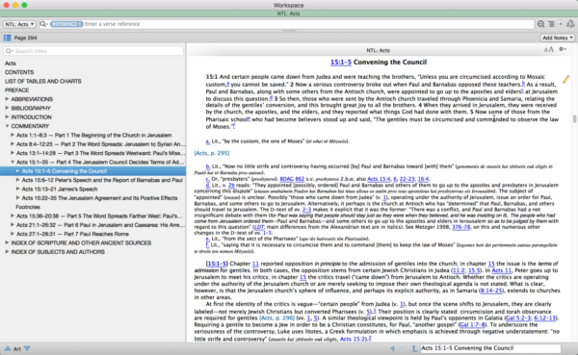Image resolution: width=578 pixels, height=355 pixels.
Task: Expand Acts 27:1–28:31 Part 7 node
Action: [x=13, y=234]
